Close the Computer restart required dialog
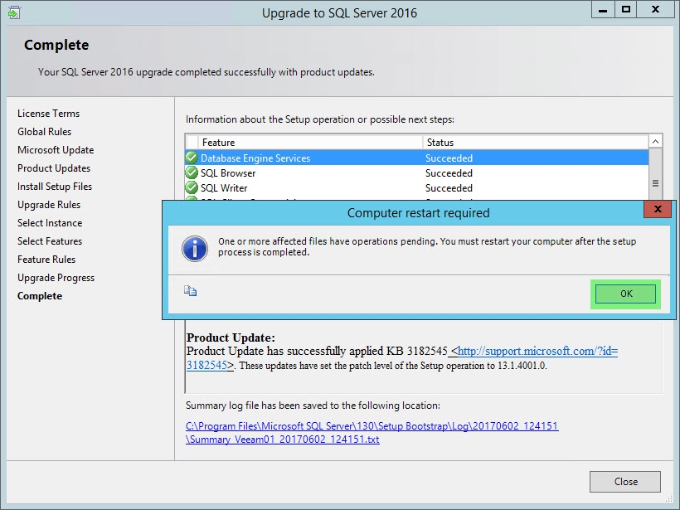 (658, 209)
